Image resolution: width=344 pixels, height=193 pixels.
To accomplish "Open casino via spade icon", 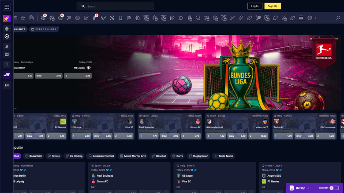I will point(7,29).
